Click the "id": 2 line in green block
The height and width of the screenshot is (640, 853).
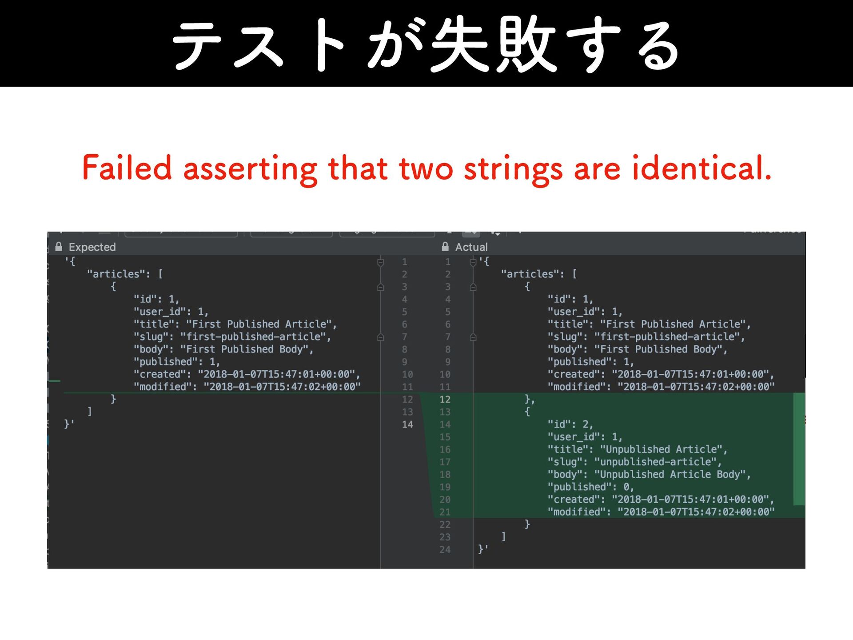[x=570, y=424]
